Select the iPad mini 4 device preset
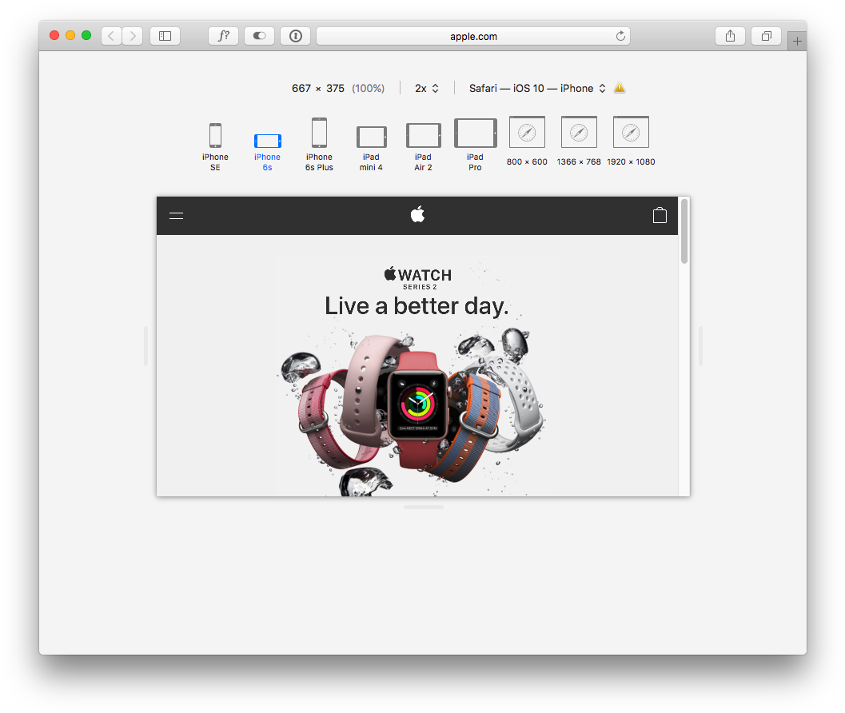845x713 pixels. [x=371, y=149]
